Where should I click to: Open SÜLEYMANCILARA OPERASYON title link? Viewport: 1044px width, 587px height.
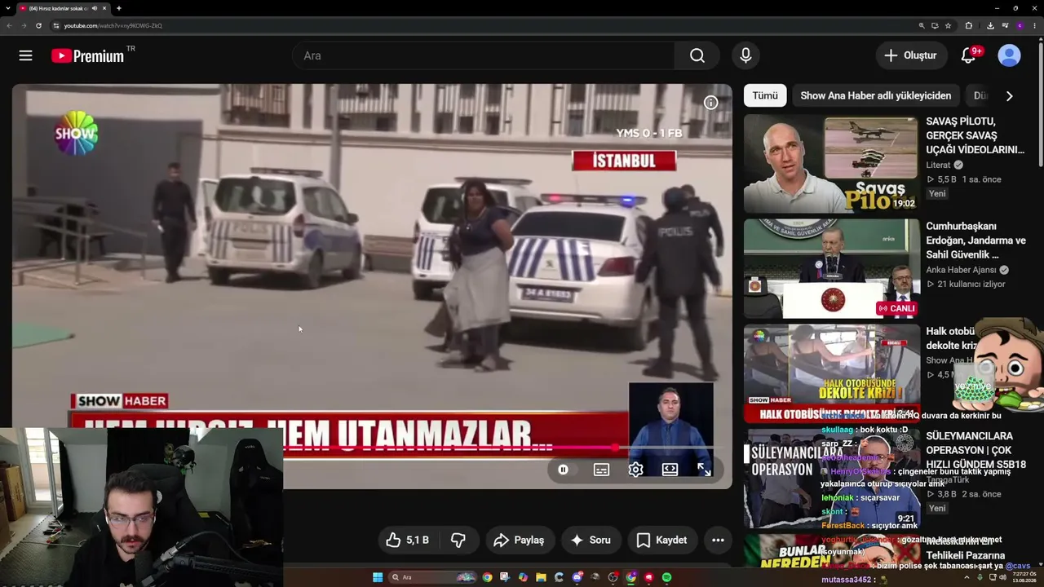(x=975, y=450)
